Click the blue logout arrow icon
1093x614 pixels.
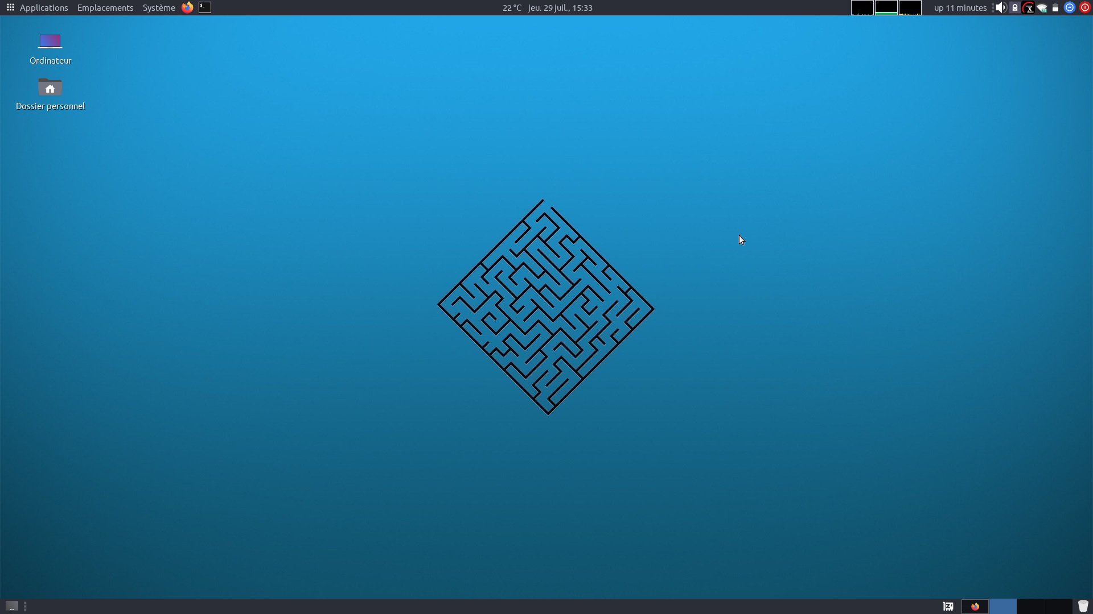(1070, 7)
